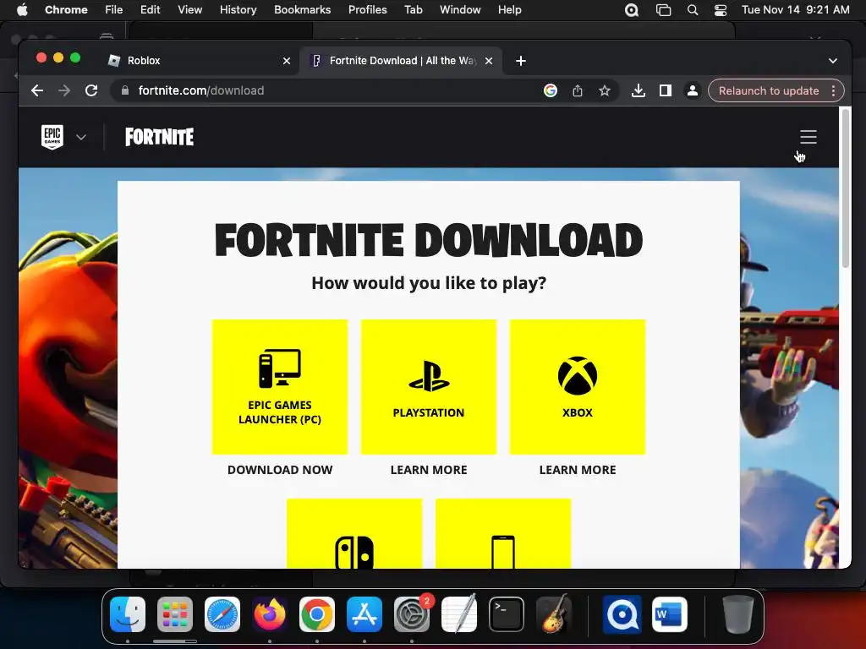This screenshot has height=649, width=866.
Task: Open the View menu
Action: coord(190,9)
